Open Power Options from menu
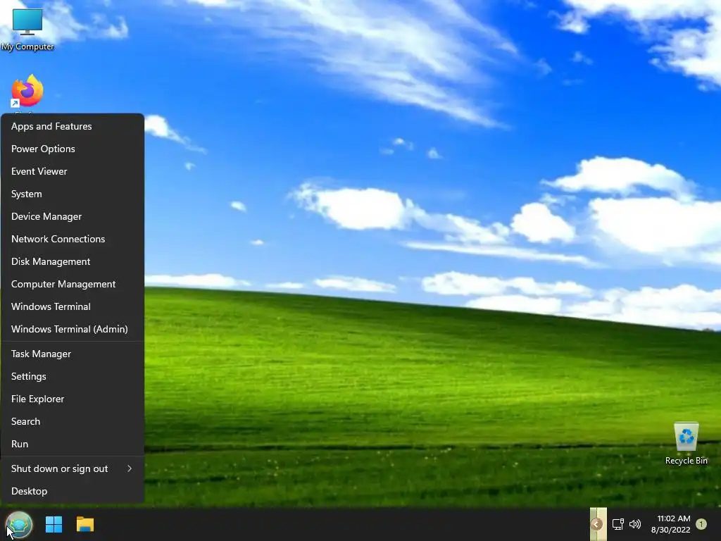This screenshot has height=541, width=721. pos(73,149)
